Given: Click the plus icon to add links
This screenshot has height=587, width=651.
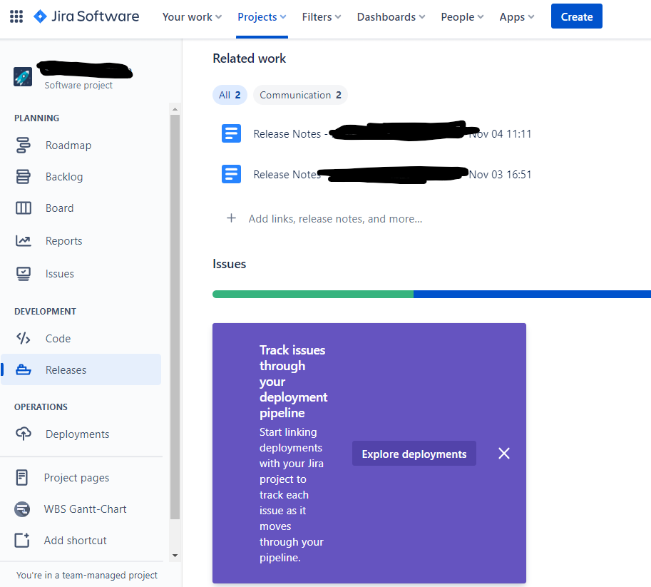Looking at the screenshot, I should (231, 218).
